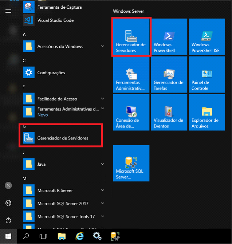Screen dimensions: 232x244
Task: Click the letter M section header
Action: tap(25, 178)
